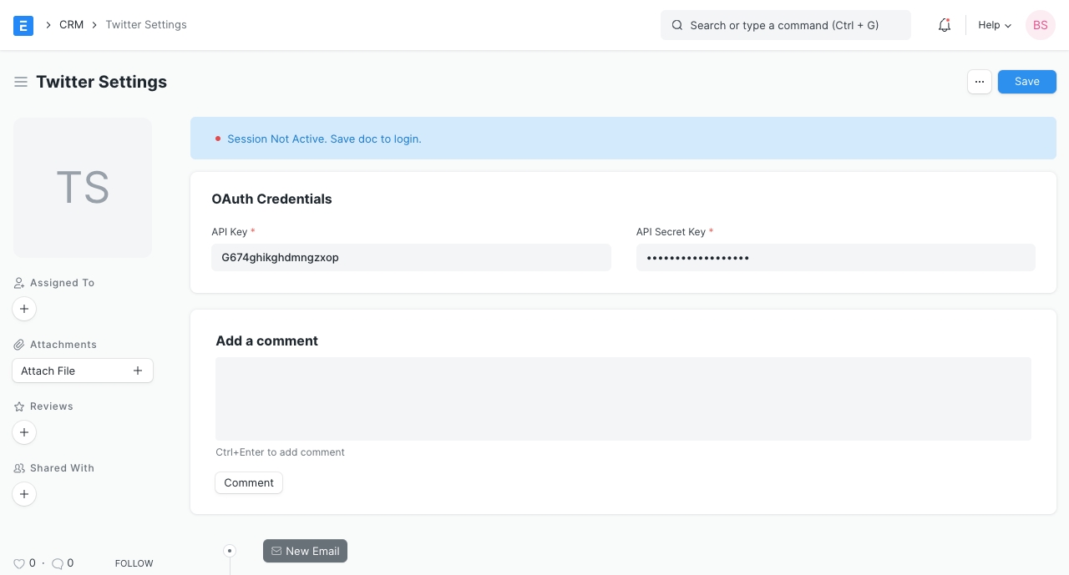The image size is (1069, 575).
Task: Open the Twitter Settings breadcrumb
Action: pos(146,25)
